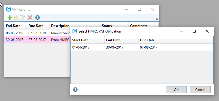Sort returns by Description column header

tap(60, 26)
